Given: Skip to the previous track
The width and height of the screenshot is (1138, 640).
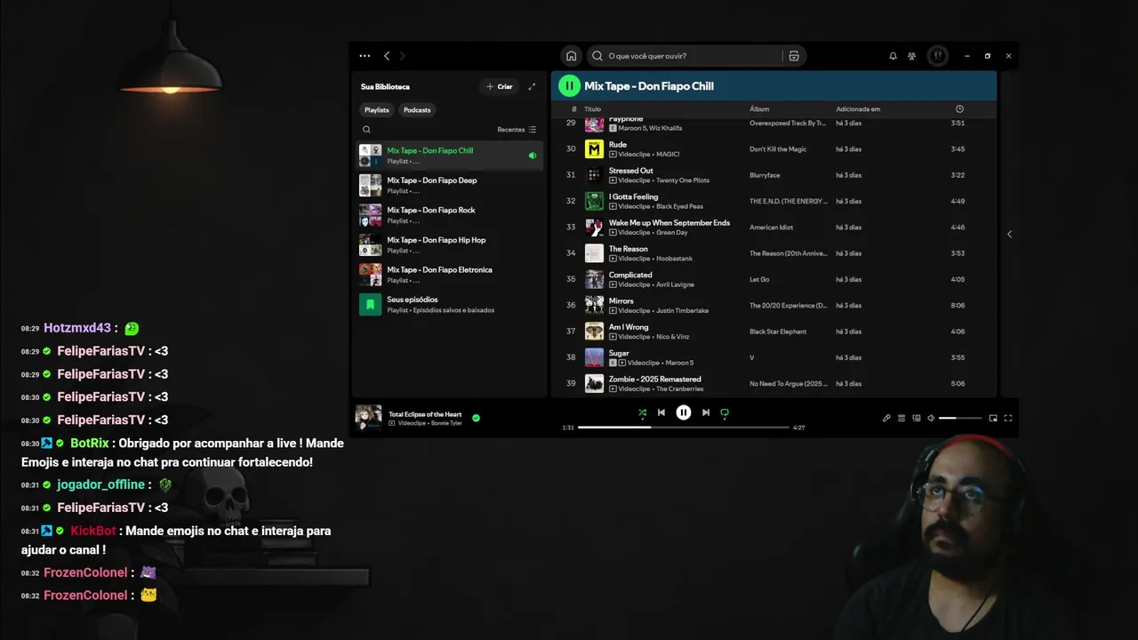Looking at the screenshot, I should [x=661, y=412].
